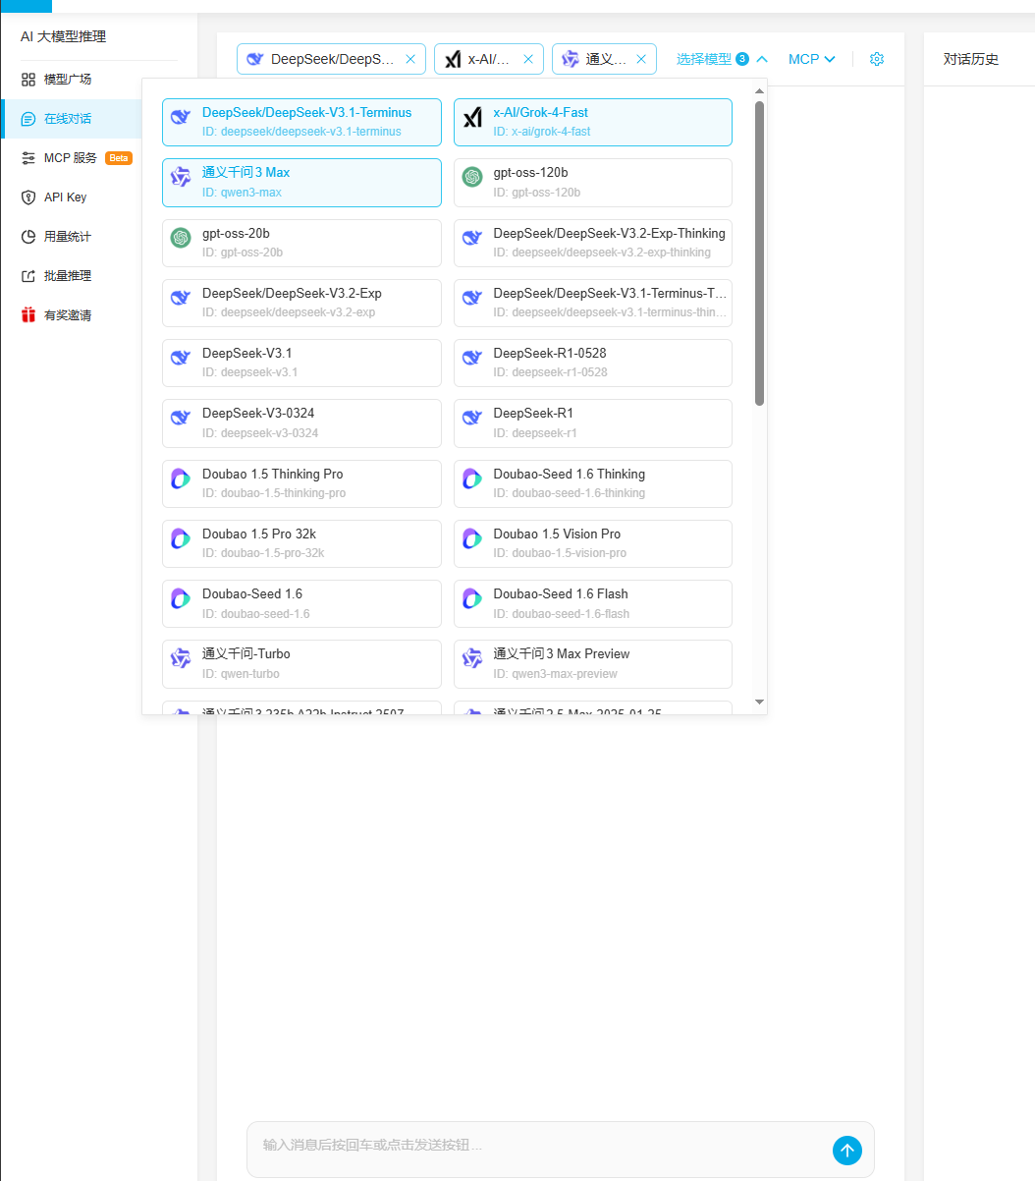
Task: Click the xAI logo on Grok-4-Fast card
Action: 472,117
